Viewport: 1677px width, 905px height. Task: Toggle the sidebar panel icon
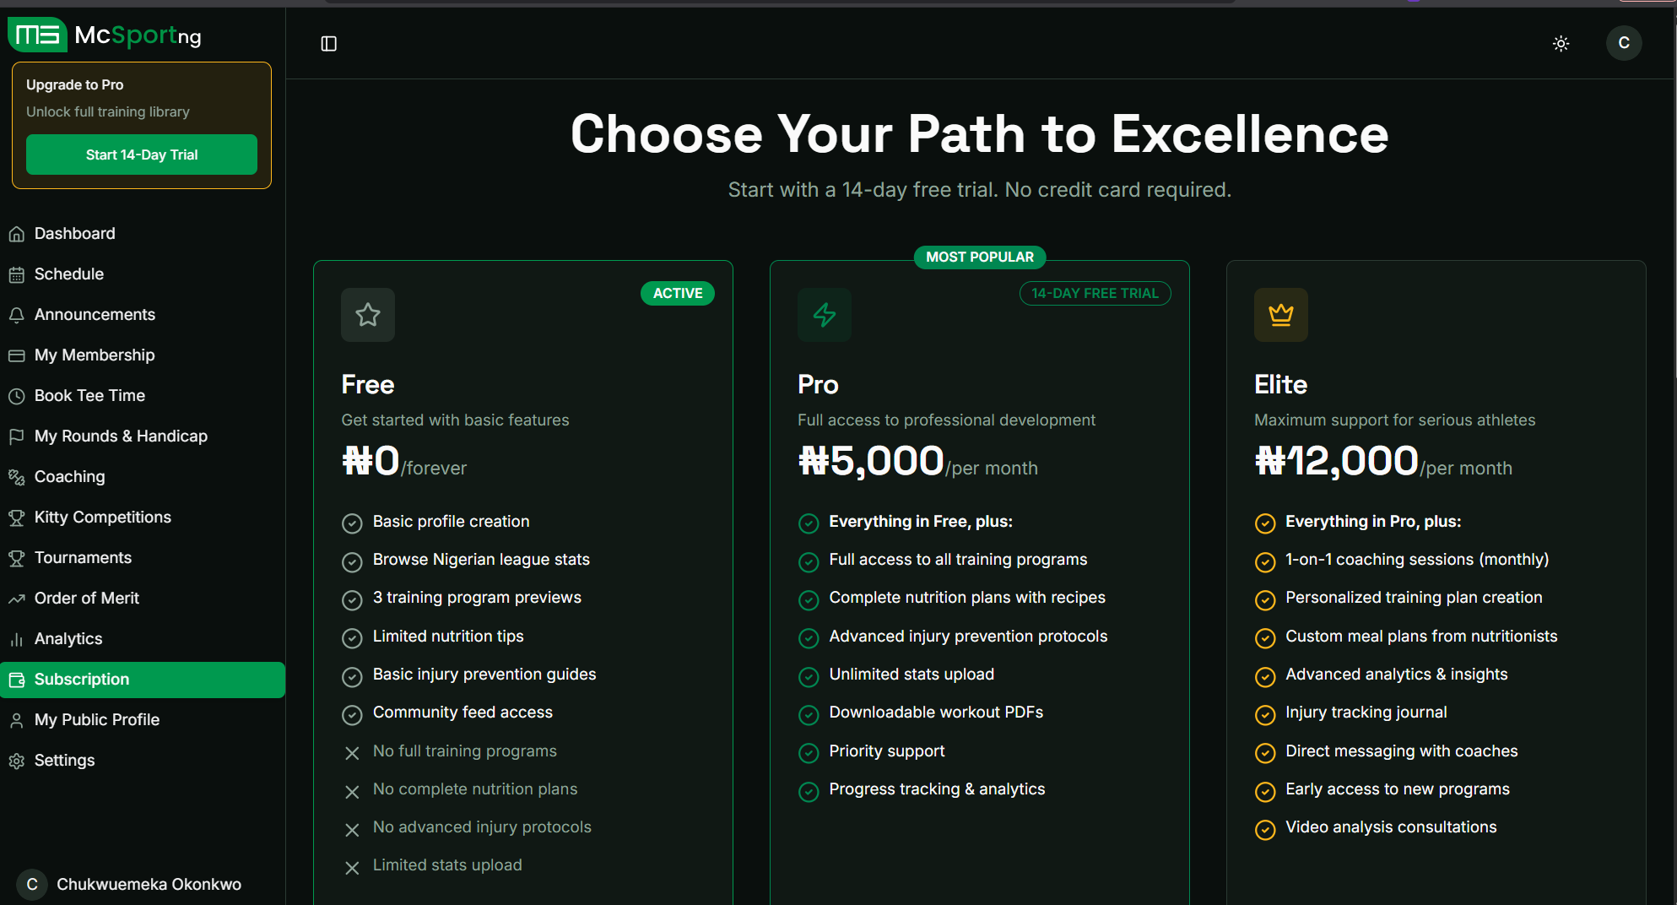pos(329,44)
